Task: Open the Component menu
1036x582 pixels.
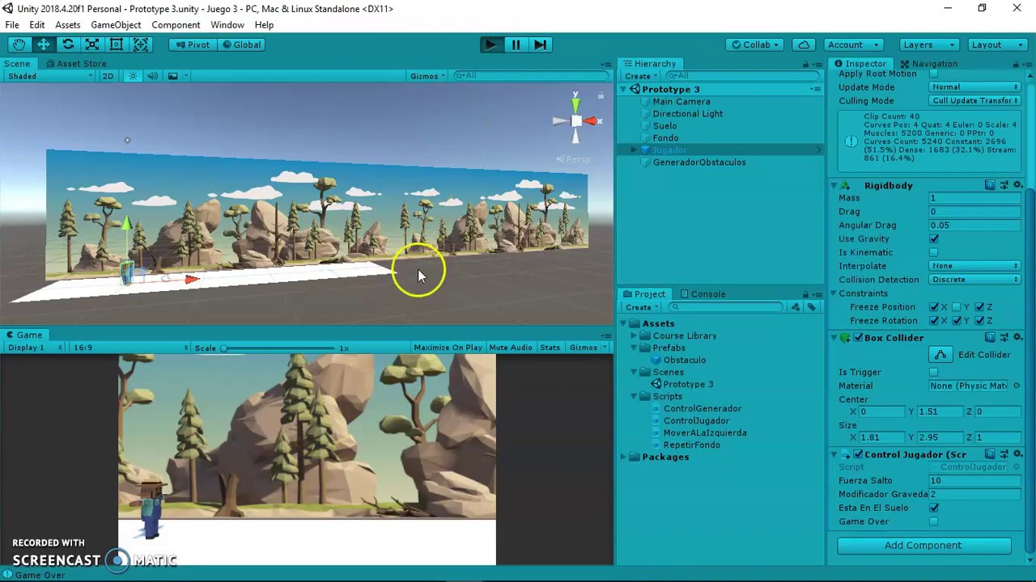Action: (176, 25)
